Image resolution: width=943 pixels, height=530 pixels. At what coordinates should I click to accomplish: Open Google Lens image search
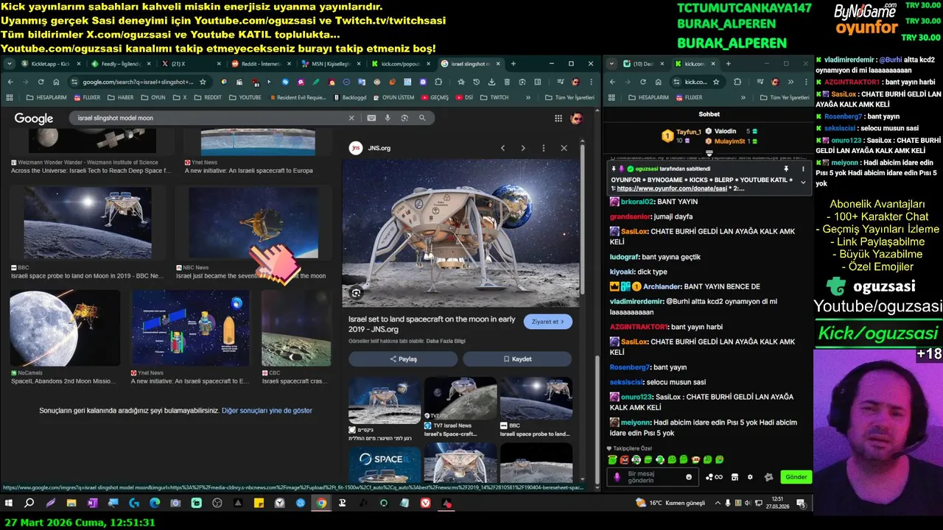404,118
